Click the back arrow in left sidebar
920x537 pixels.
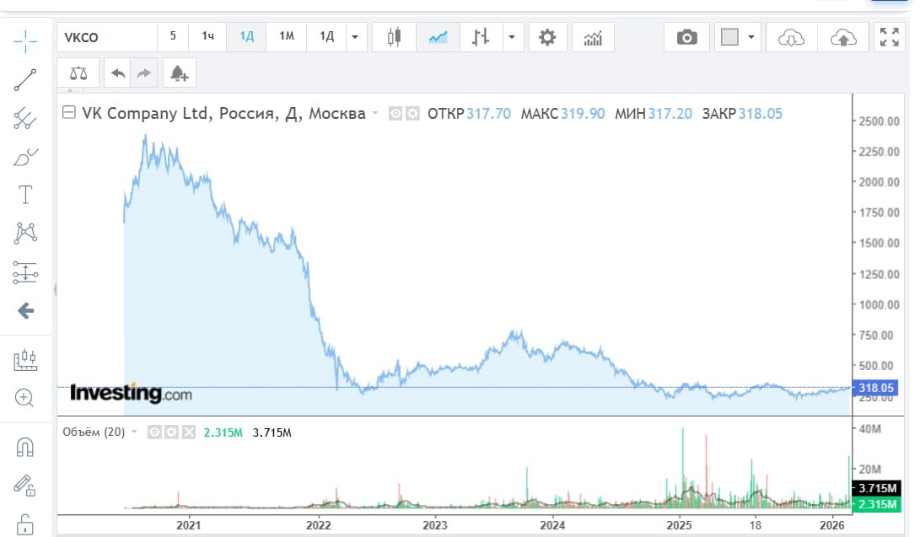25,311
